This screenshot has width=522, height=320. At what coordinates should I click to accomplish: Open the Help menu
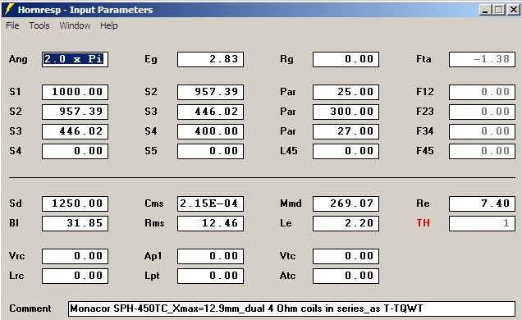(109, 25)
